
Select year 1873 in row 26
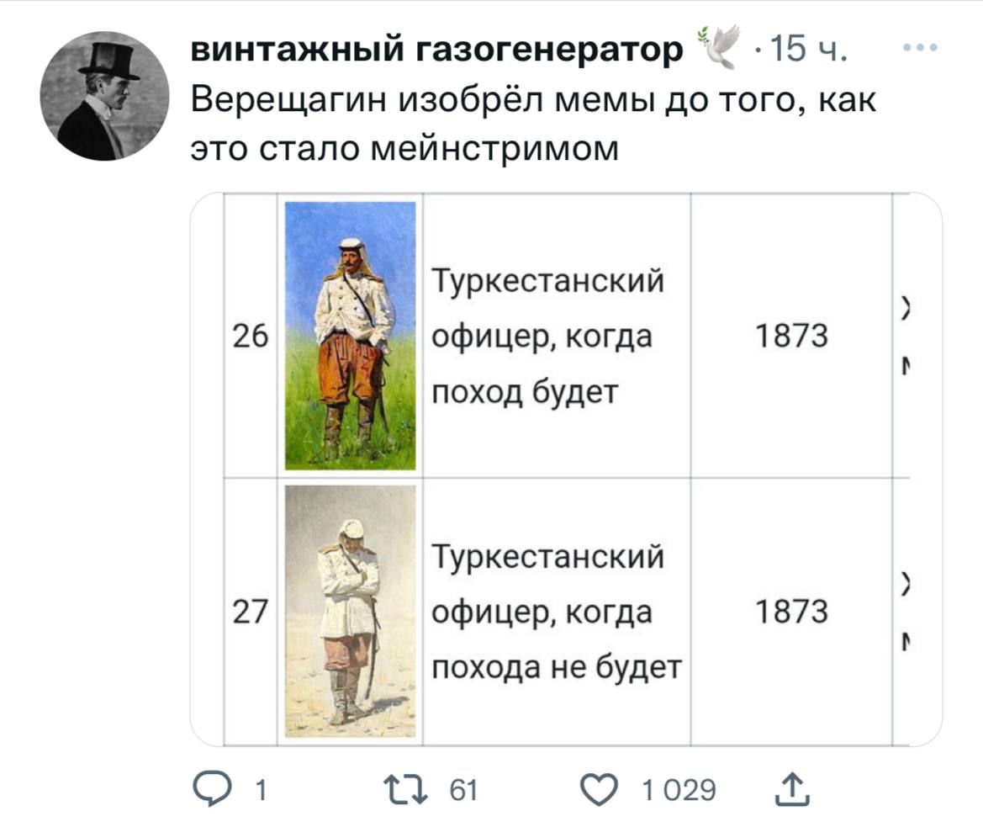(x=791, y=336)
